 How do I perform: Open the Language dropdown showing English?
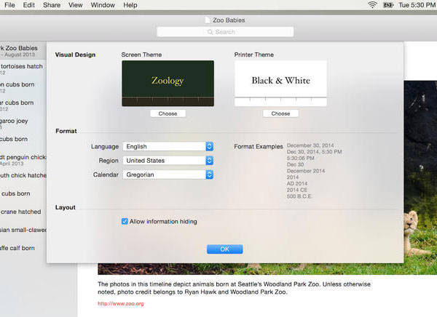[168, 146]
